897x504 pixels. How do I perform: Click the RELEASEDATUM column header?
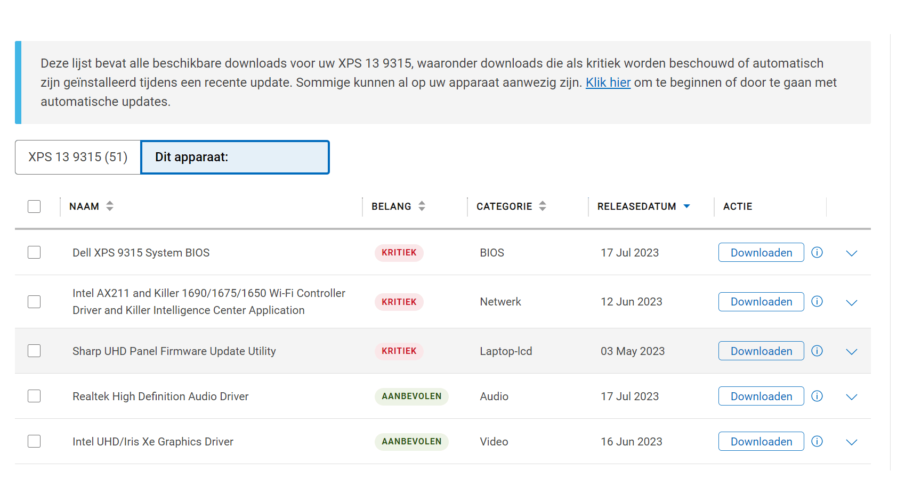tap(636, 206)
